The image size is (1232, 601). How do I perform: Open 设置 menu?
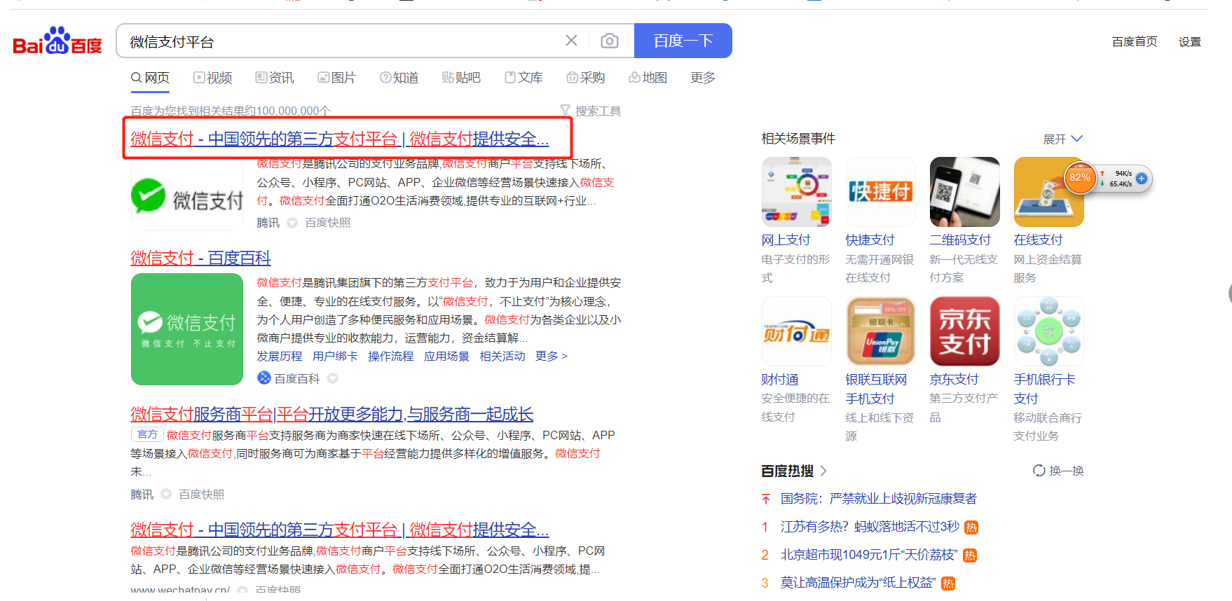(1190, 42)
